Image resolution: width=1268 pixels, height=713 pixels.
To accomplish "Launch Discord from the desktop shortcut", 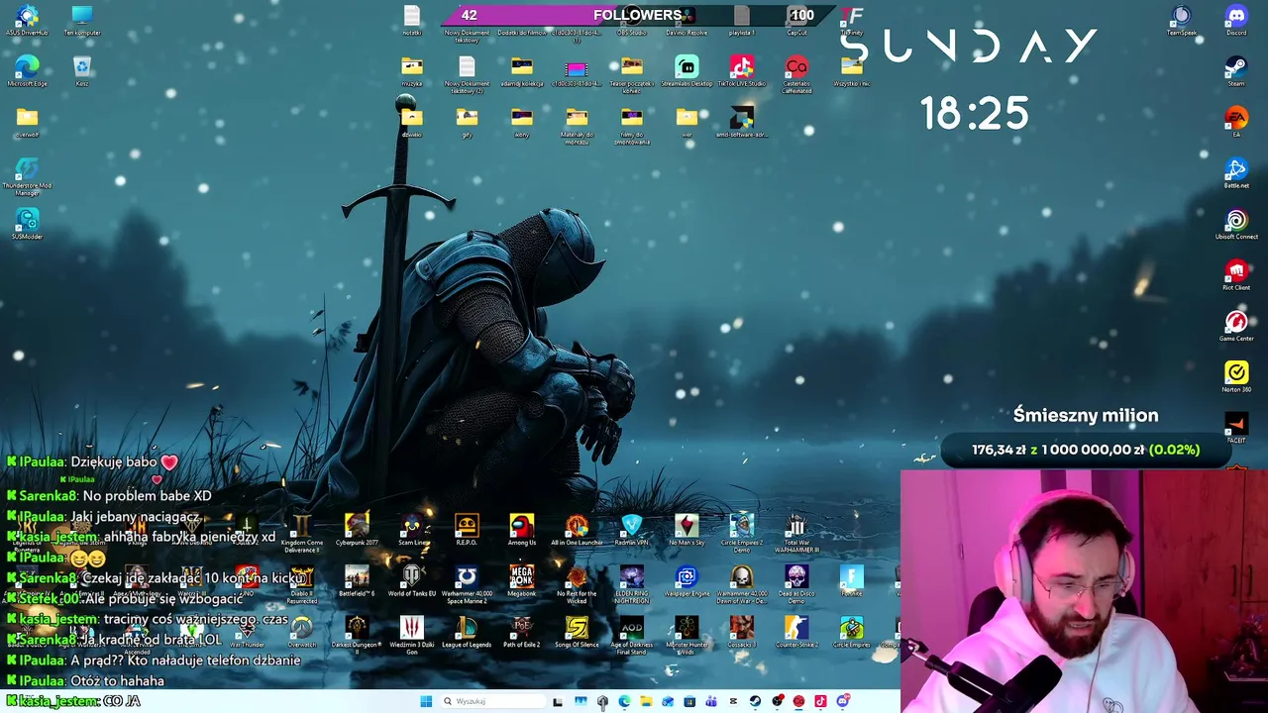I will click(x=1236, y=21).
